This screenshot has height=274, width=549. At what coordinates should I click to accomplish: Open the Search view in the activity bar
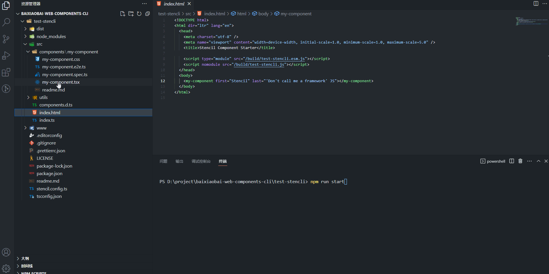6,22
